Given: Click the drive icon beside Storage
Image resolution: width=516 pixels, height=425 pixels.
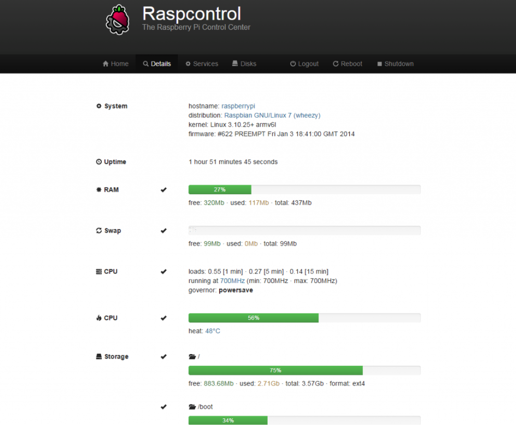Looking at the screenshot, I should pos(99,356).
